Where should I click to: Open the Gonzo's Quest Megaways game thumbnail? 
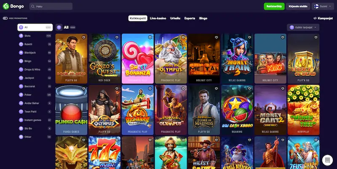coord(104,59)
